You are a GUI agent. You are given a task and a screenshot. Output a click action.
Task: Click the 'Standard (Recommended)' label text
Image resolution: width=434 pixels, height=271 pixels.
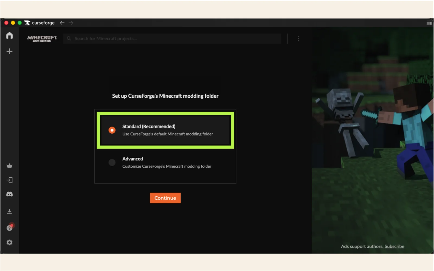pos(149,126)
